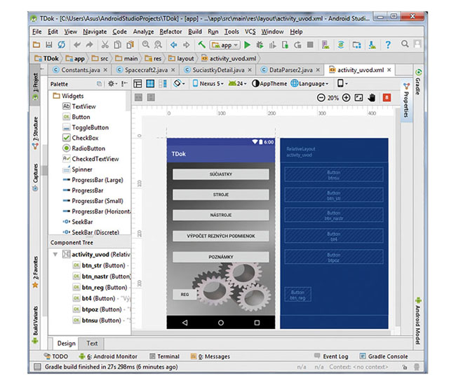Activate the pan hand tool
Screen dimensions: 456x385
pos(371,98)
